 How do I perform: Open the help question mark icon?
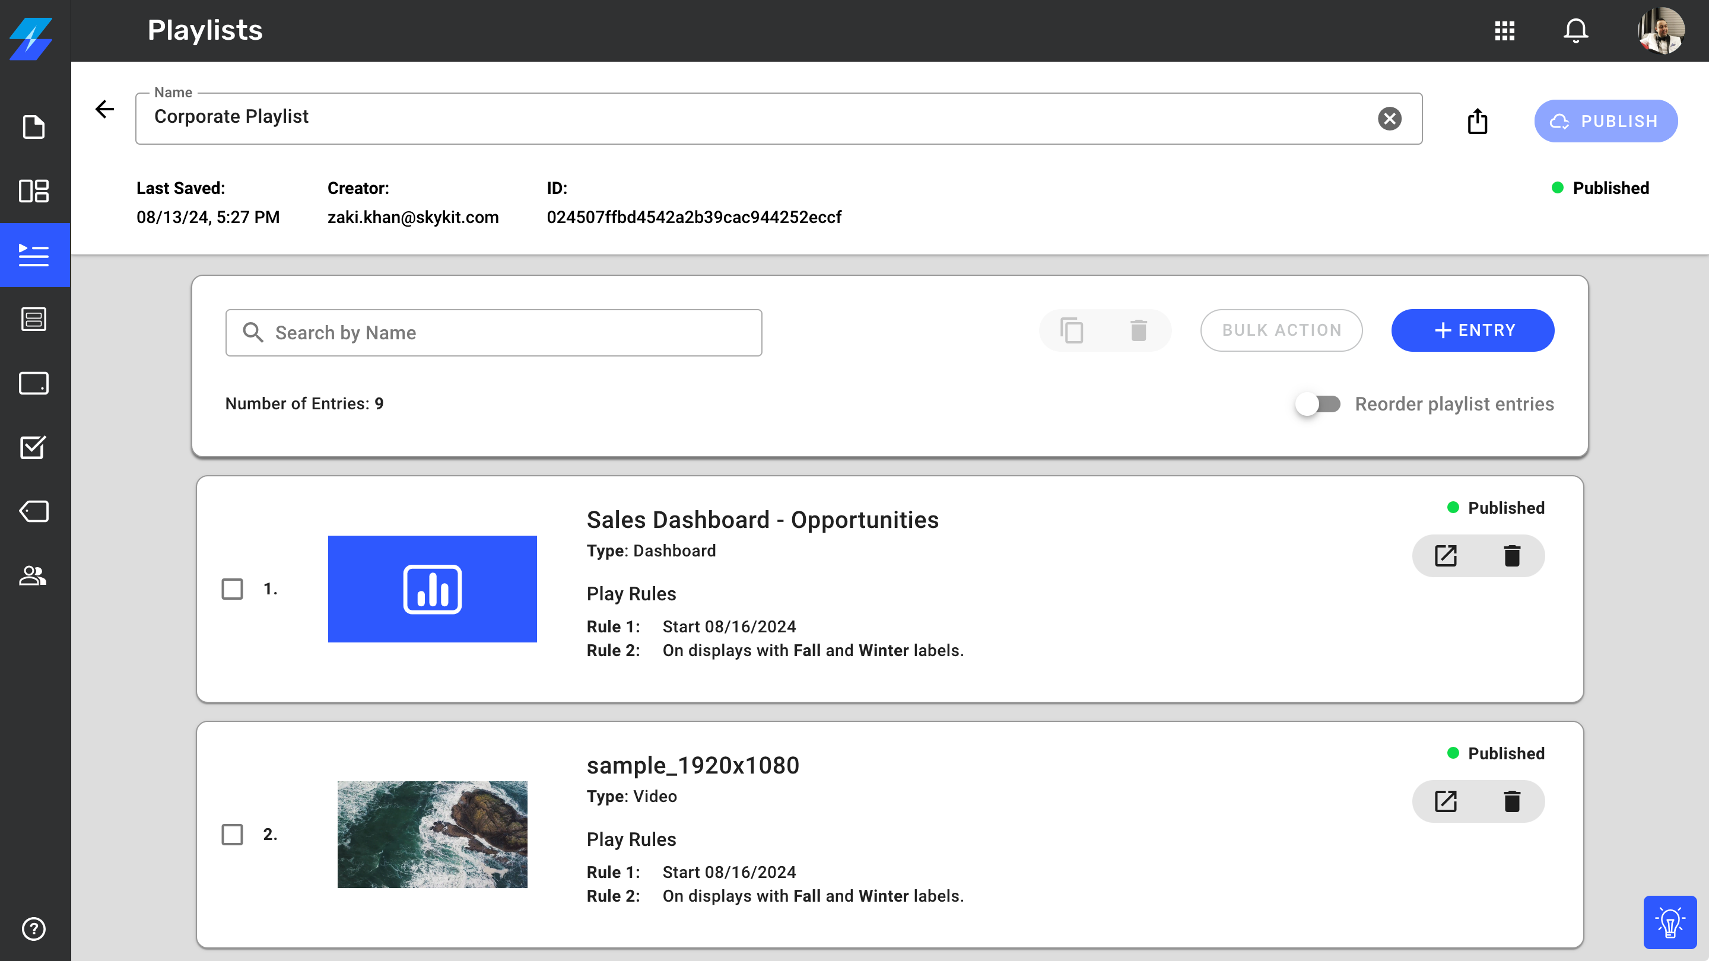pos(34,928)
